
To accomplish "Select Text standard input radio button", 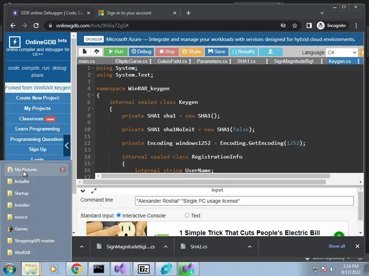I will pyautogui.click(x=187, y=215).
